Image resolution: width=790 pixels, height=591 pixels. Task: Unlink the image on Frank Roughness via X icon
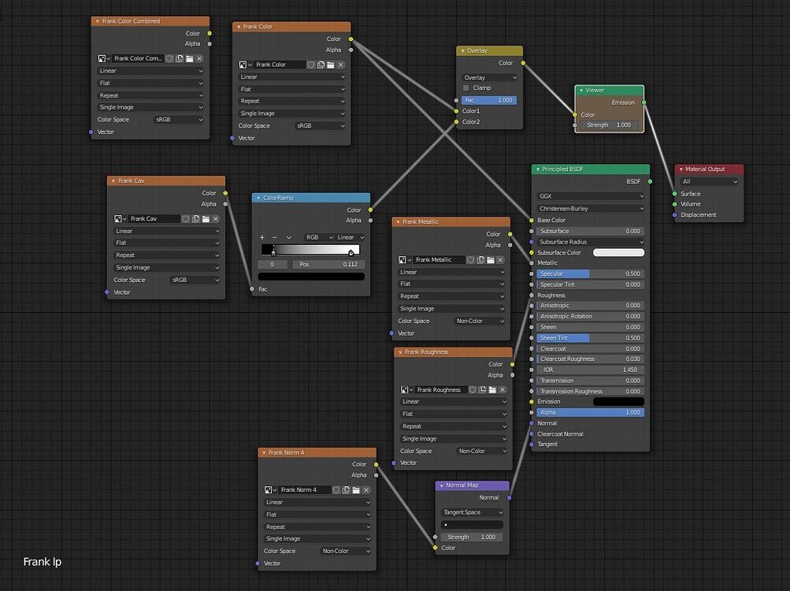point(502,388)
